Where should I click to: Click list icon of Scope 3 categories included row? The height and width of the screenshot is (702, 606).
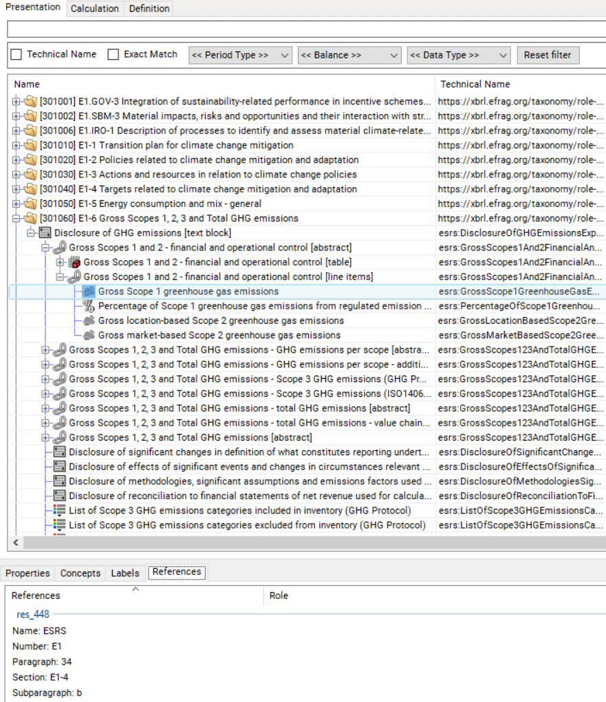click(60, 510)
